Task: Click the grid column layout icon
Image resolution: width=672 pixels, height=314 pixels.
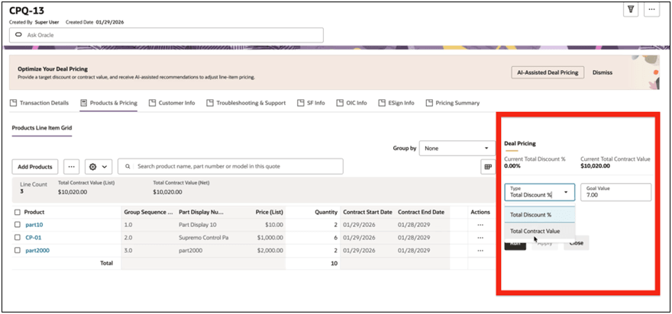Action: [x=488, y=167]
